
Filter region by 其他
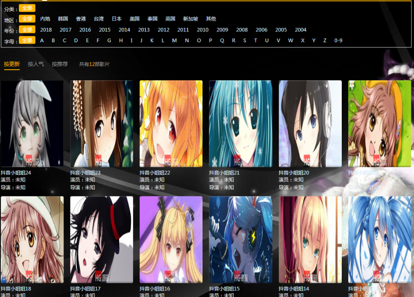(x=211, y=19)
